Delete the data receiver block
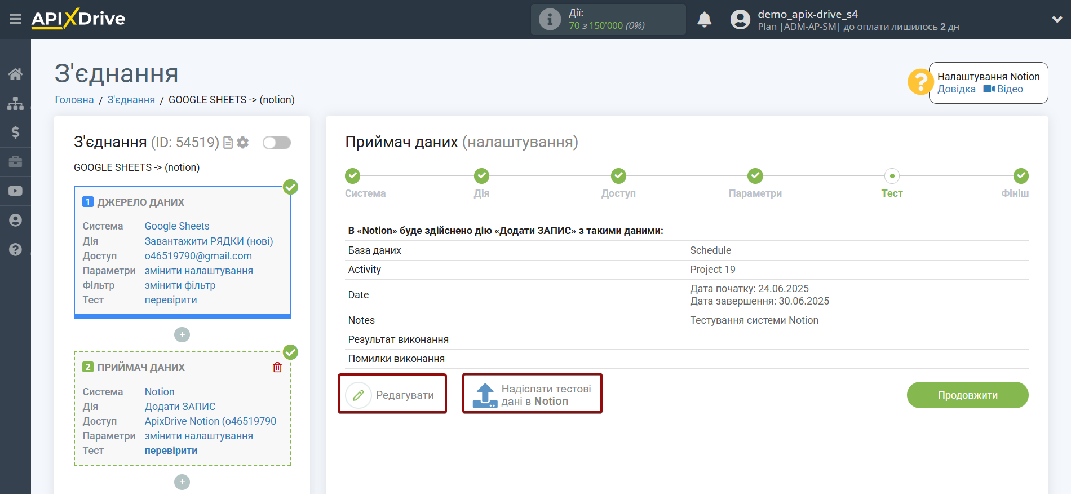 pyautogui.click(x=277, y=367)
